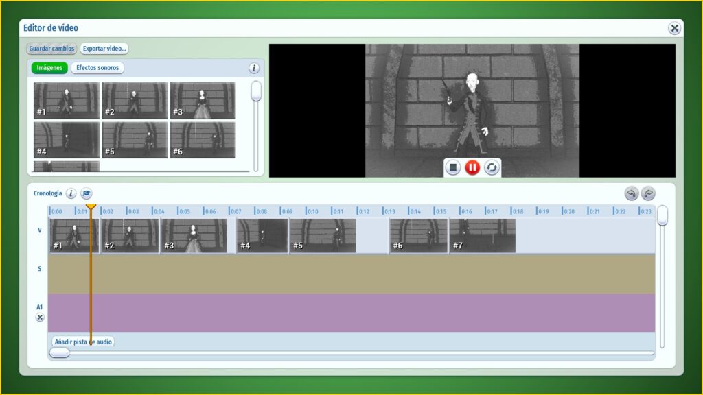
Task: Open the timeline tutorial graduation-cap icon
Action: (x=86, y=193)
